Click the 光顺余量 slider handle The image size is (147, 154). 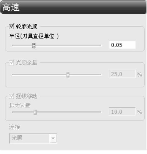click(x=68, y=75)
